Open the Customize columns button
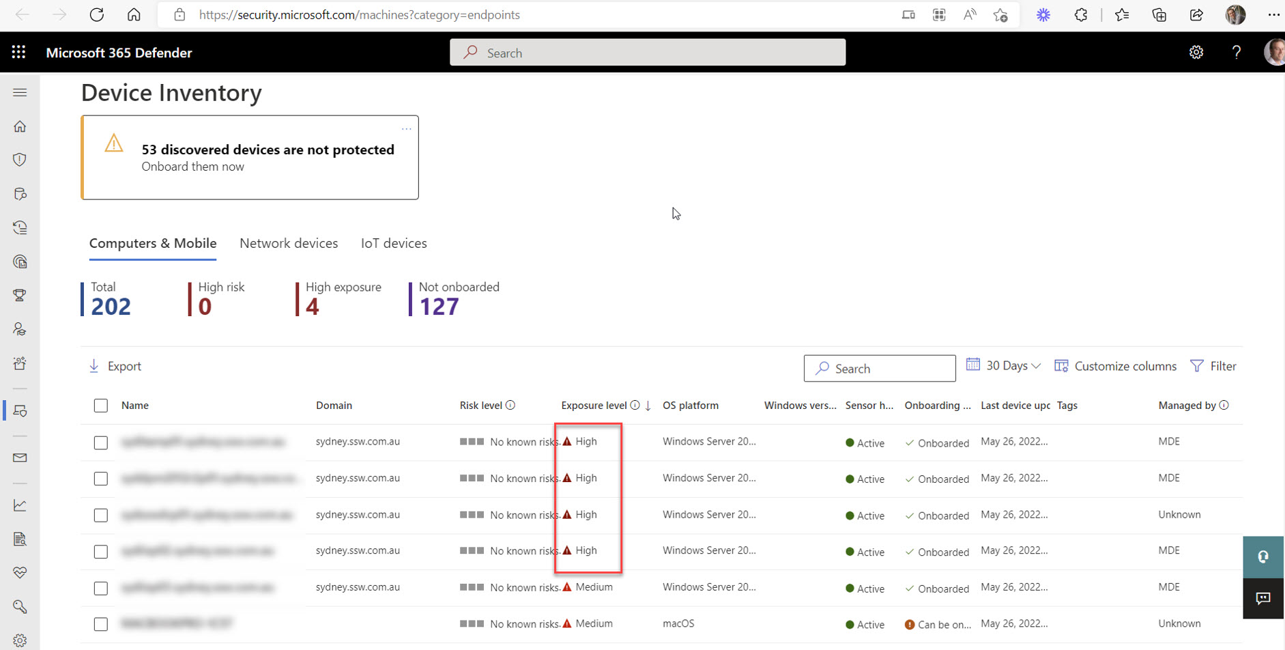This screenshot has width=1285, height=650. 1115,367
